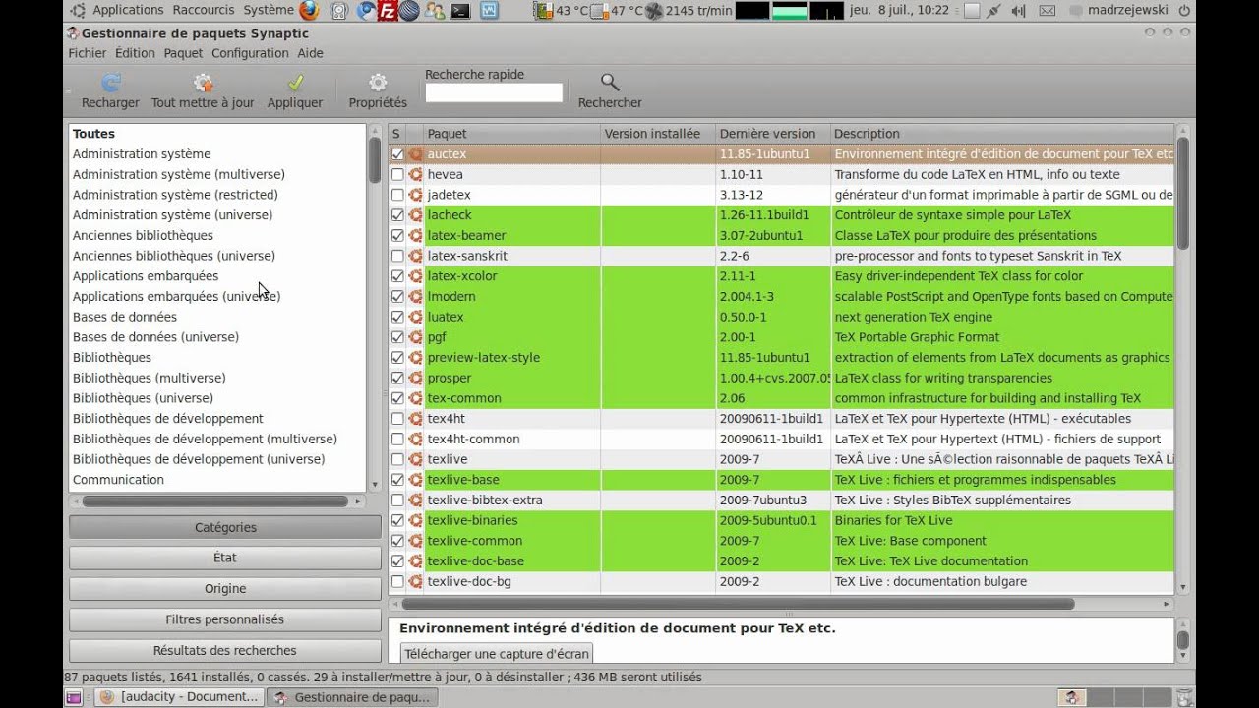Click the network connection panel icon
Viewport: 1259px width, 708px height.
(994, 11)
